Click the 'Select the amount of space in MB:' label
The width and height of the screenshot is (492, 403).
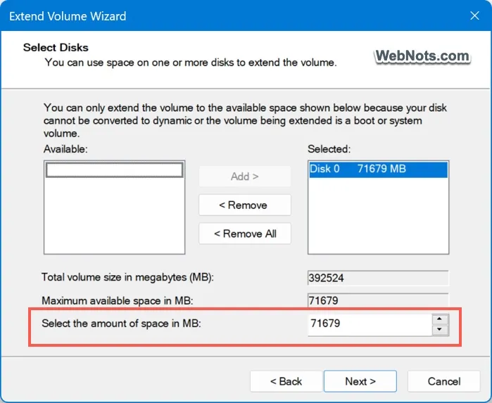[121, 324]
